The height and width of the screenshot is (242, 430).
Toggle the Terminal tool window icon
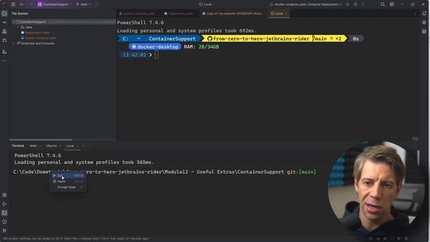[x=5, y=213]
